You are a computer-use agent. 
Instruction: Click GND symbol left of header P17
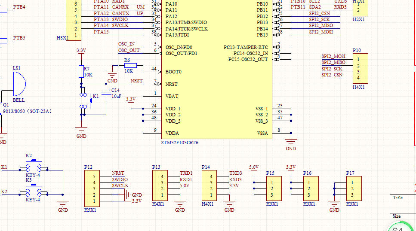[x=334, y=206]
